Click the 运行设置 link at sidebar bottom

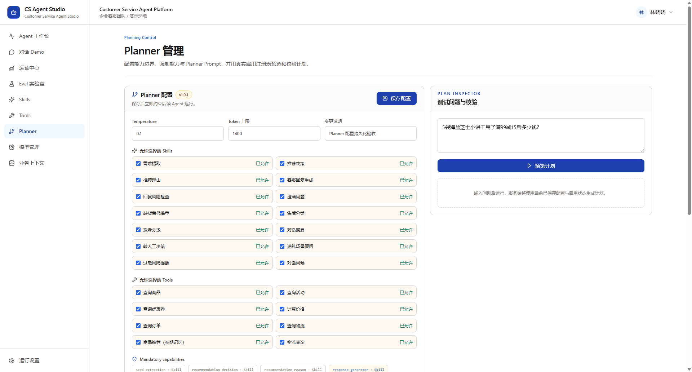coord(44,360)
